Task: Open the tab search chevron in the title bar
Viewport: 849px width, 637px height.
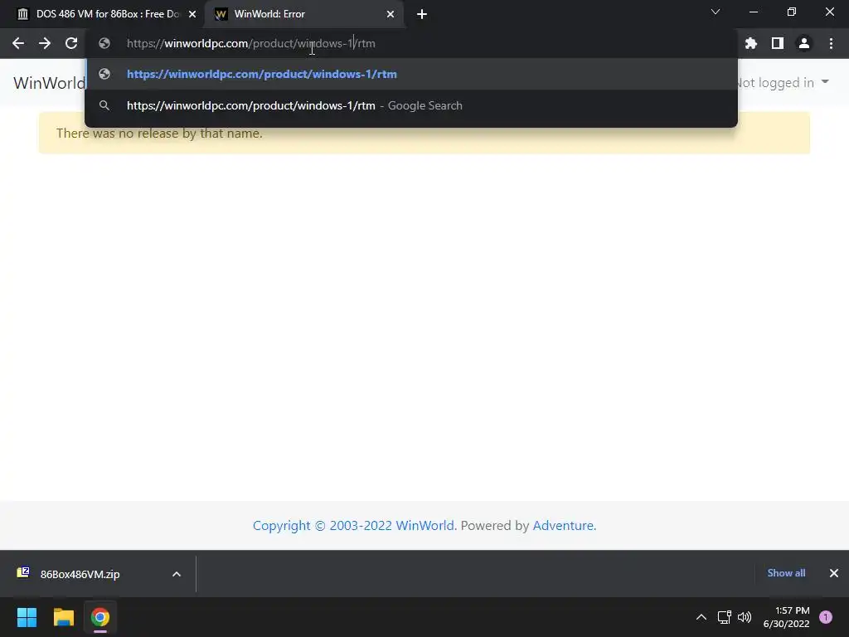Action: point(716,12)
